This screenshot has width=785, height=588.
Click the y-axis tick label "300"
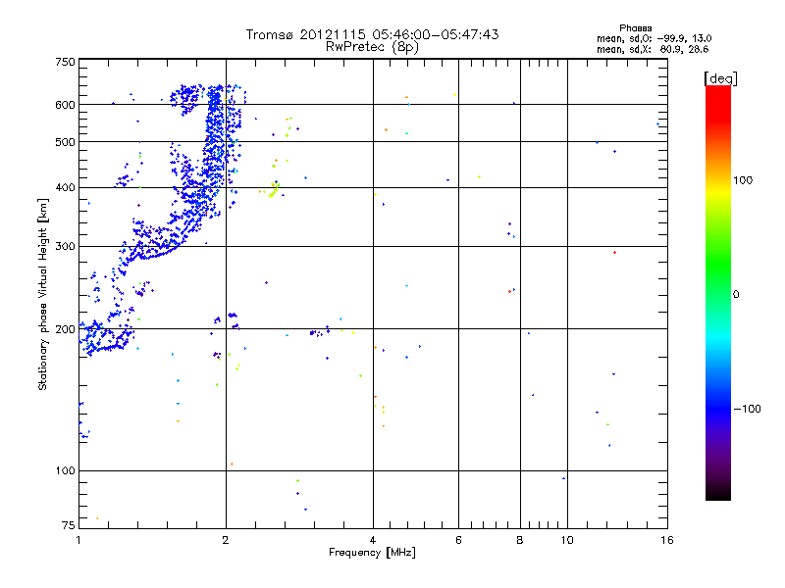click(65, 246)
